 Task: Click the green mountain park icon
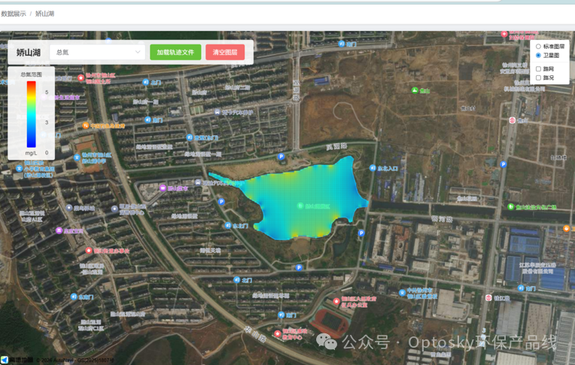415,90
